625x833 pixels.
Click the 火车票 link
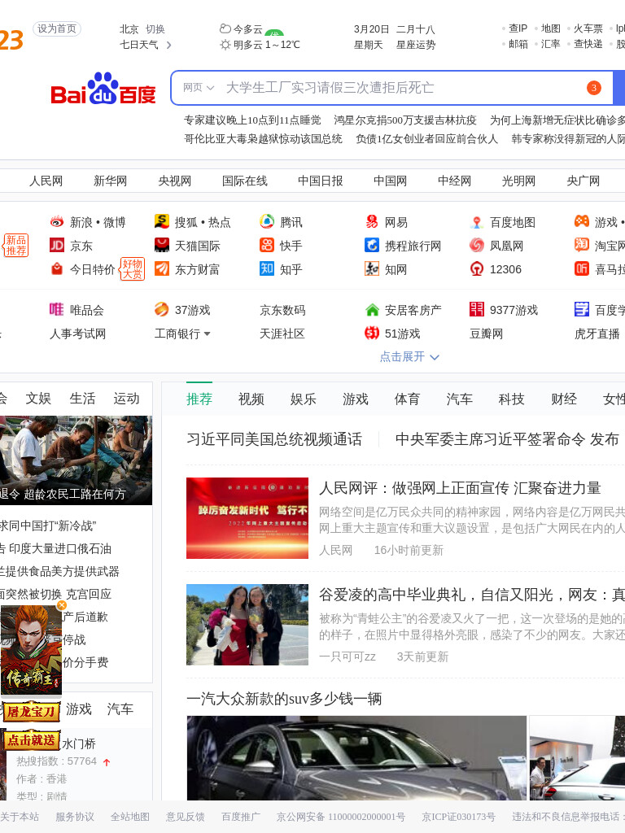[588, 28]
